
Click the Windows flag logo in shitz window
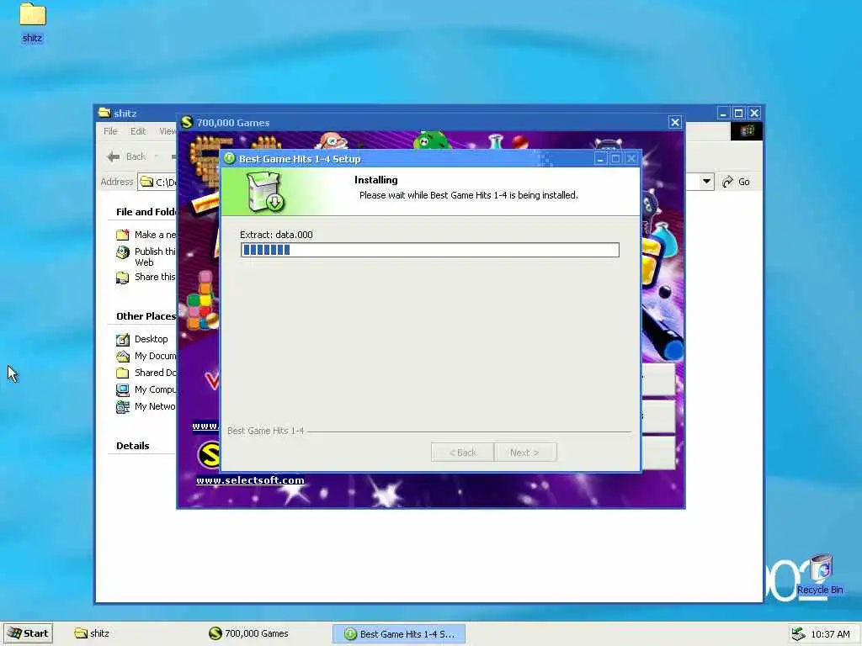pyautogui.click(x=747, y=130)
